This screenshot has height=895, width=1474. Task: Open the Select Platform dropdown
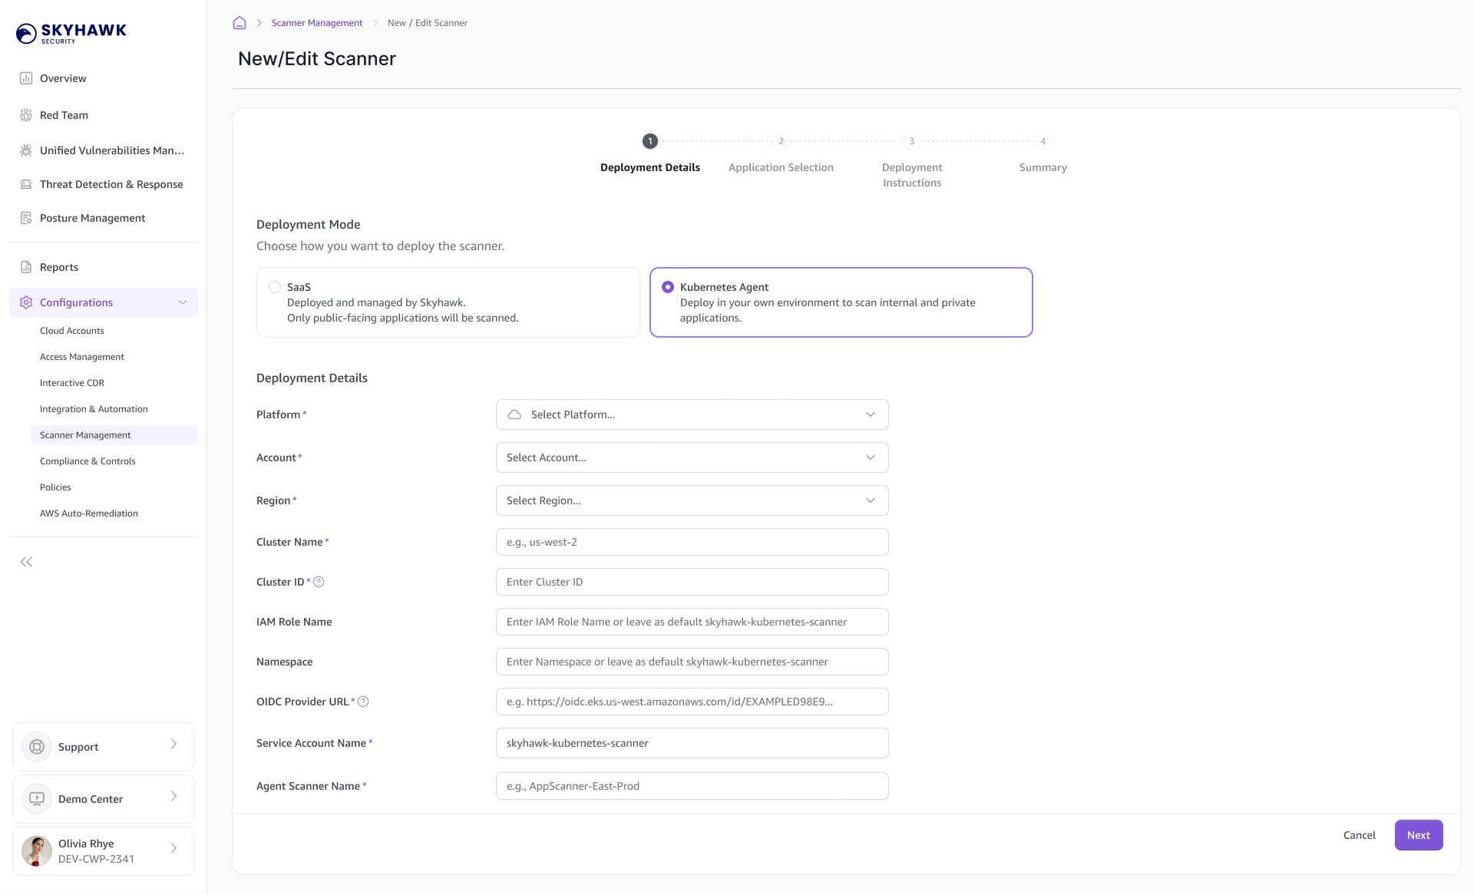tap(692, 414)
